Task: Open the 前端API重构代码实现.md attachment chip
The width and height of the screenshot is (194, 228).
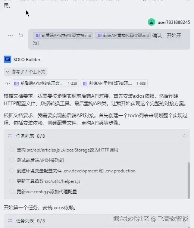Action: (123, 35)
